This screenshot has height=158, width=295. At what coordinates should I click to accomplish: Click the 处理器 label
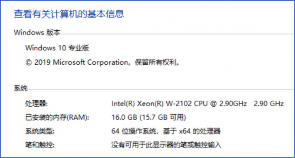[36, 103]
